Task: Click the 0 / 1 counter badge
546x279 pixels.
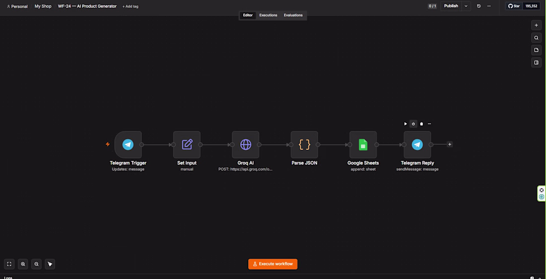Action: point(432,6)
